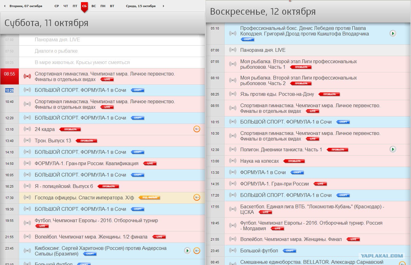Click the red 08:55 time cell on Saturday
Viewport: 411px width, 265px height.
click(x=10, y=76)
